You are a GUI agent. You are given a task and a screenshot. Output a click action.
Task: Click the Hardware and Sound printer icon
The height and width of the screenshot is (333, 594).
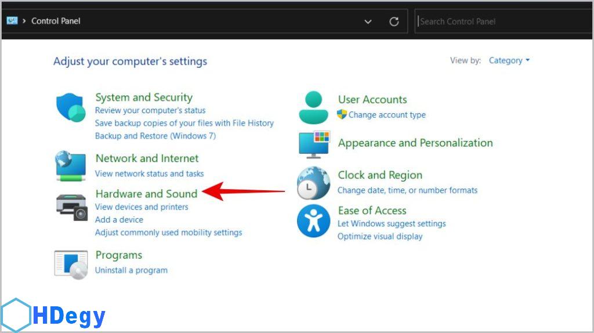pyautogui.click(x=71, y=206)
